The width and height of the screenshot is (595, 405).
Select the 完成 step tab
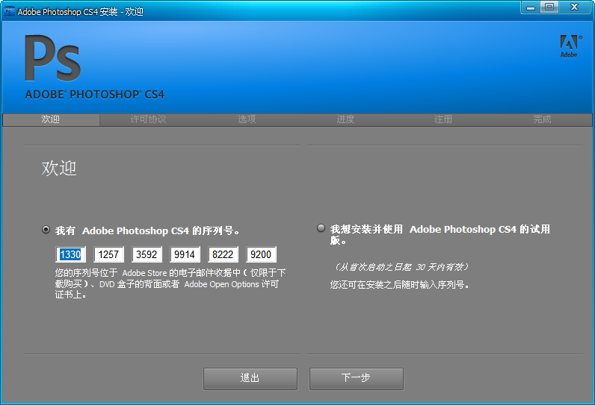pyautogui.click(x=542, y=119)
